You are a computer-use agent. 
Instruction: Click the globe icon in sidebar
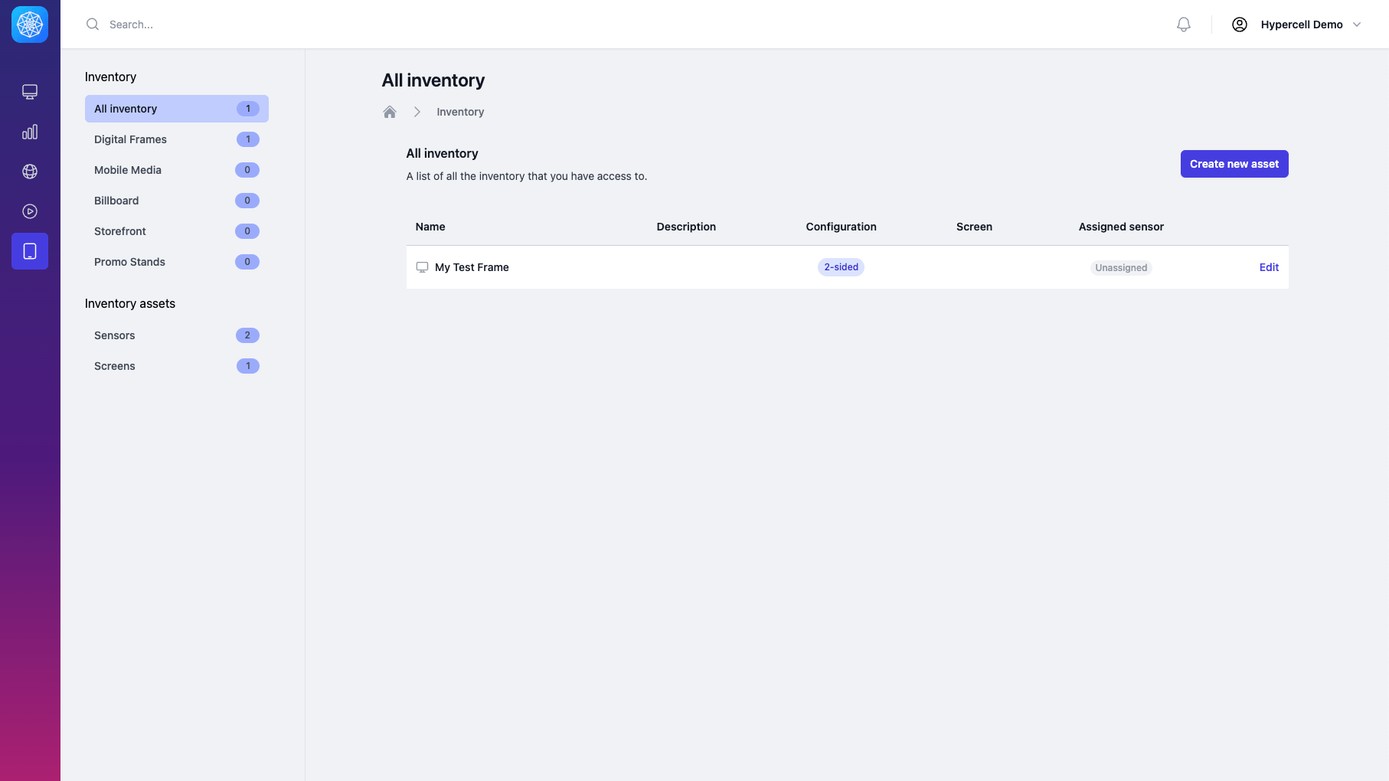30,172
